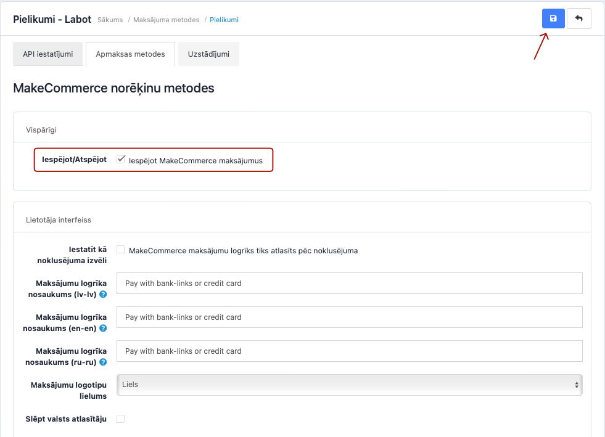Click the blue save icon button

553,18
